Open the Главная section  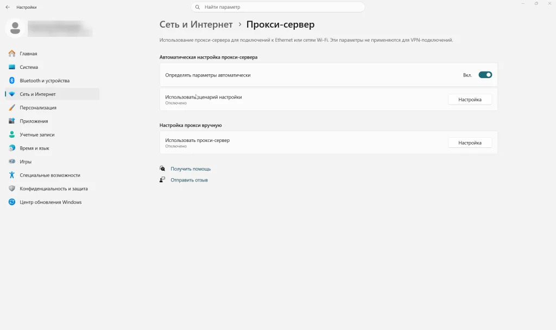pyautogui.click(x=52, y=54)
